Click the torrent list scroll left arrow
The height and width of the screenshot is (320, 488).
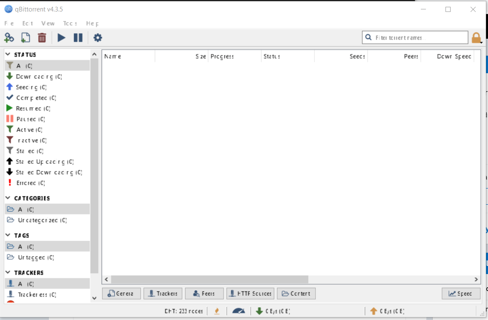(106, 280)
